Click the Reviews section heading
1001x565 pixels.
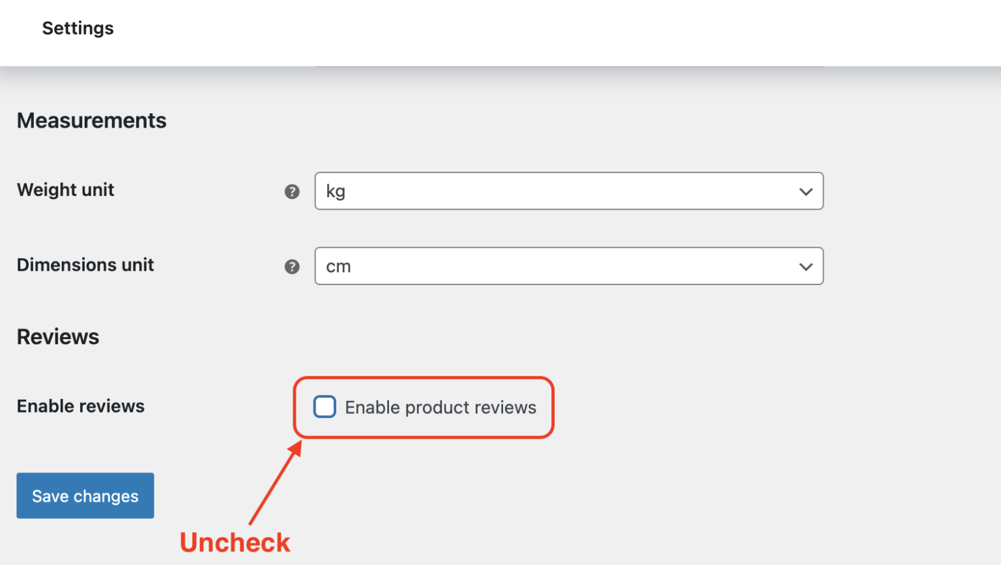pos(58,337)
